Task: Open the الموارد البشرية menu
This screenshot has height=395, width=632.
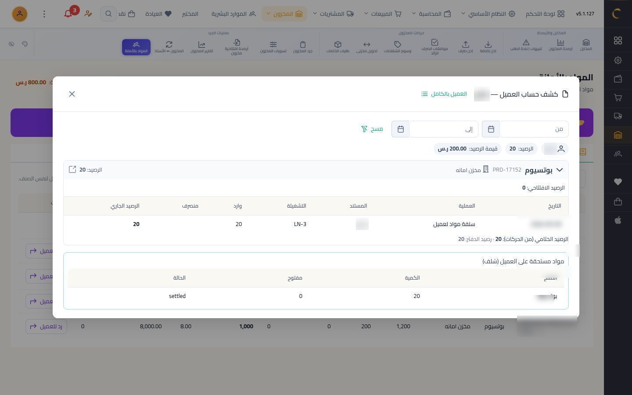Action: pos(233,14)
